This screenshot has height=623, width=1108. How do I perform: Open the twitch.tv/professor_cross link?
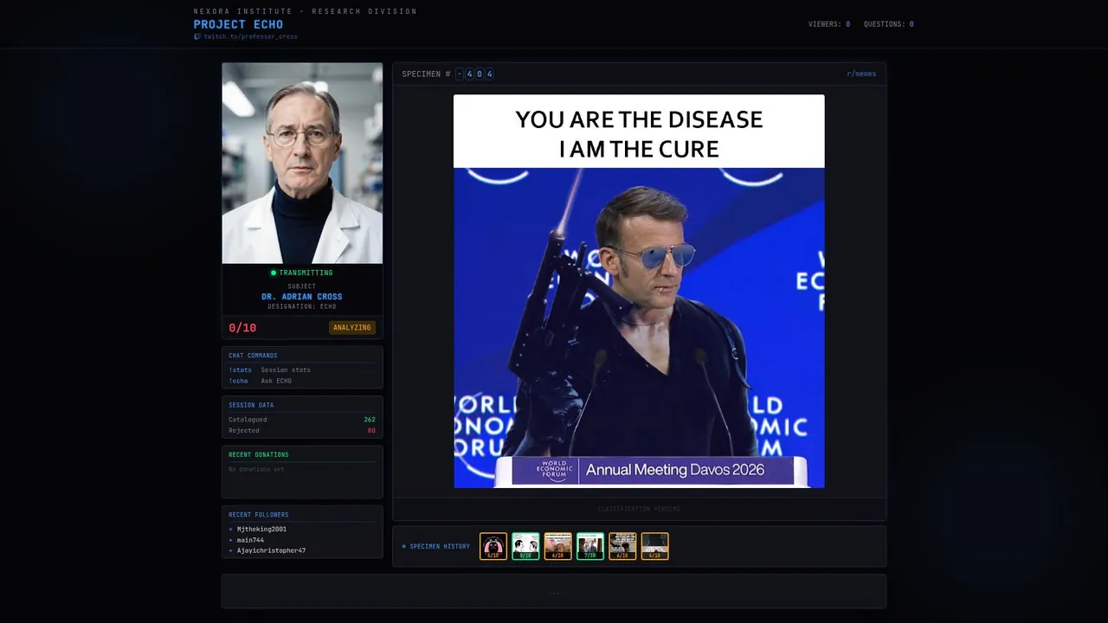coord(250,36)
